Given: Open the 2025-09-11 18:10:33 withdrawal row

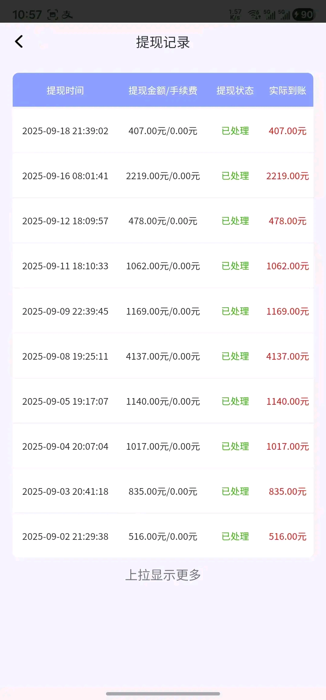Looking at the screenshot, I should point(65,266).
